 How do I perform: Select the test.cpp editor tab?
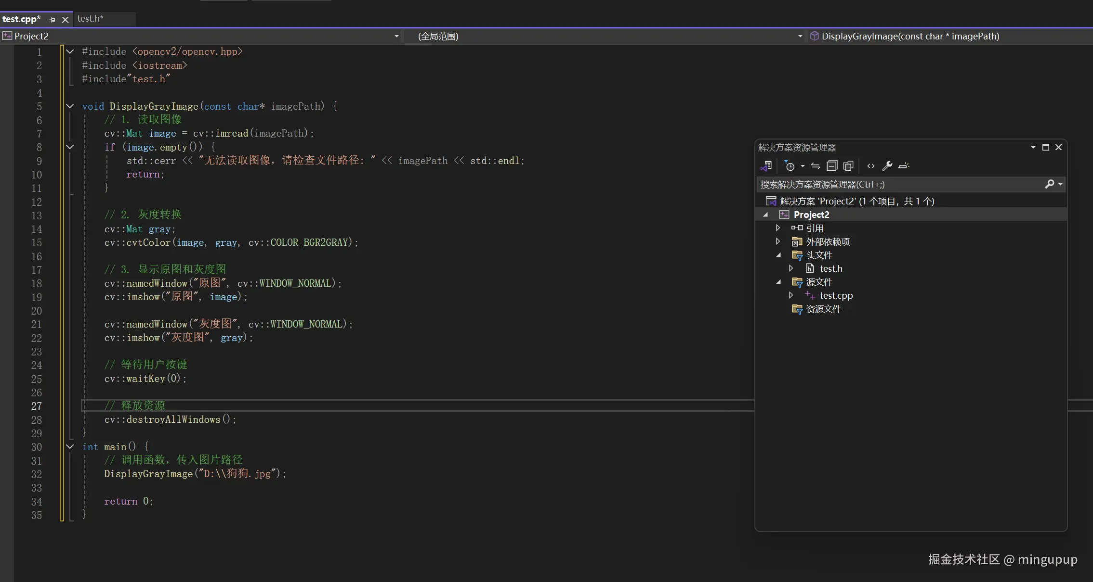click(x=22, y=19)
